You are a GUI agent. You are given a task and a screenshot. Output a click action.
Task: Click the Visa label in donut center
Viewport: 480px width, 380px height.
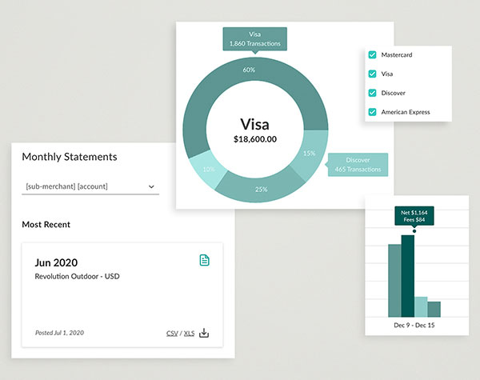click(x=254, y=124)
